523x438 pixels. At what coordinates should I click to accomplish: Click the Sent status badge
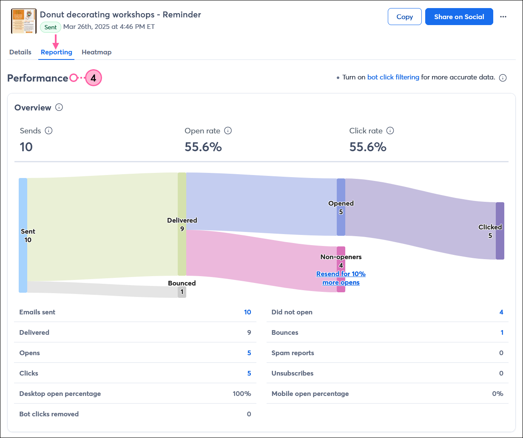point(50,27)
